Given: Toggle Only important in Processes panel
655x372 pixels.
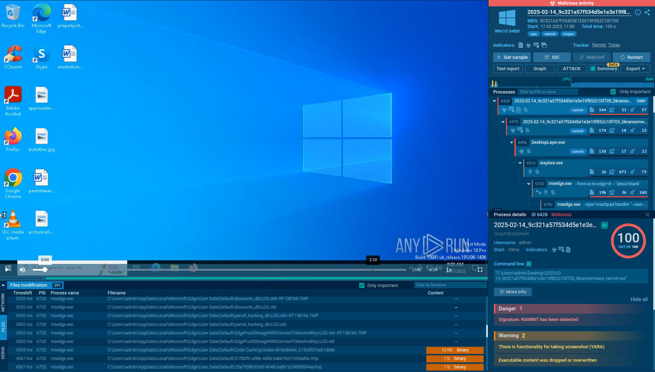Looking at the screenshot, I should [x=613, y=92].
